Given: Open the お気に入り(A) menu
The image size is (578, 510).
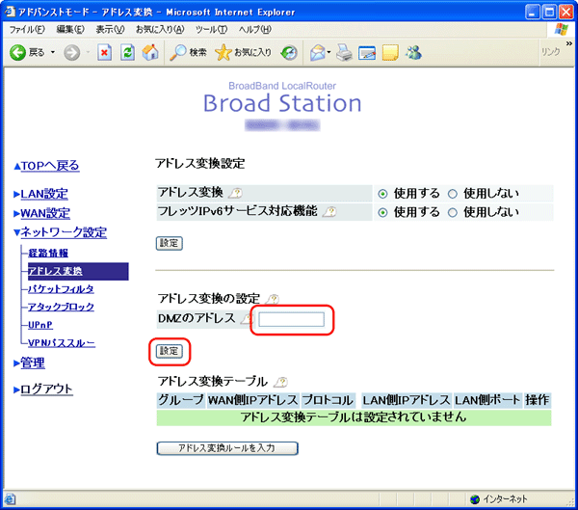Looking at the screenshot, I should 160,30.
